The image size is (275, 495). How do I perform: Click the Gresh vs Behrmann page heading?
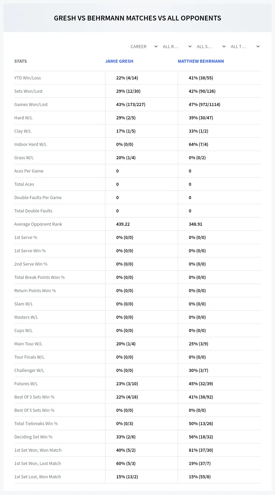[137, 18]
